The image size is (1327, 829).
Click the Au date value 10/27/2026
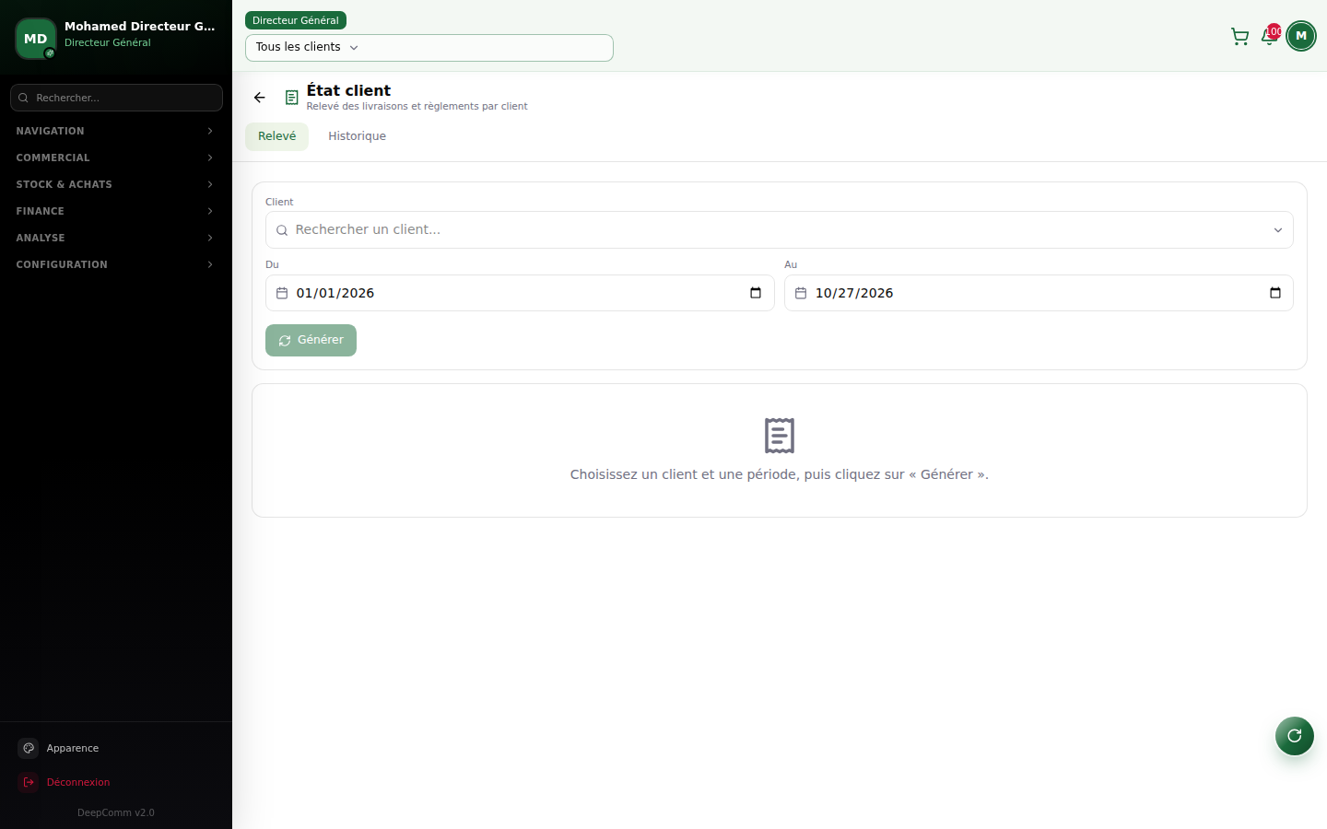854,293
